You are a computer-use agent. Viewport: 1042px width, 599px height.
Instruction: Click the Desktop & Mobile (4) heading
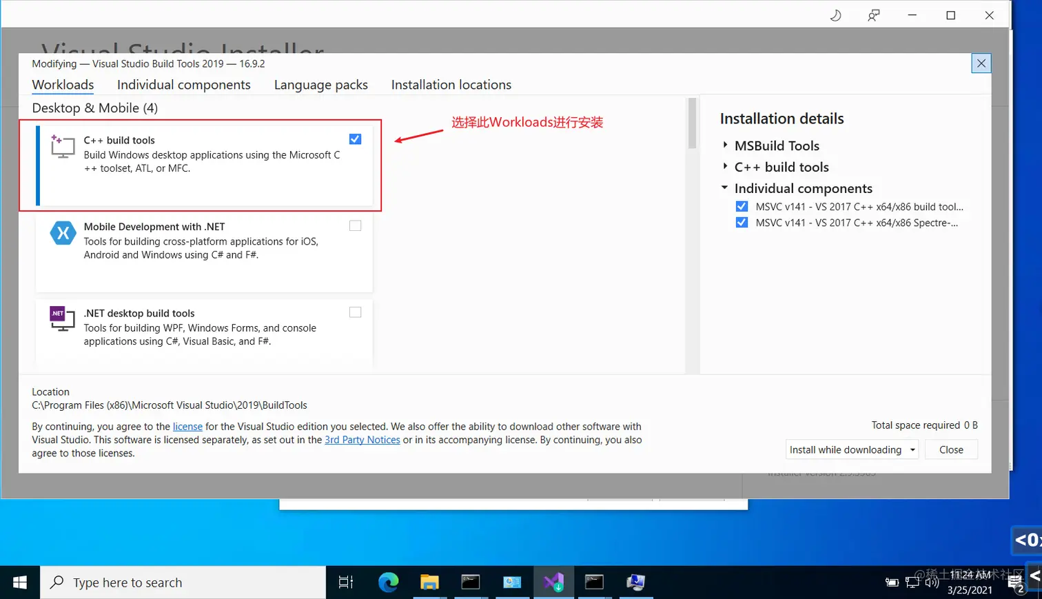pos(95,108)
